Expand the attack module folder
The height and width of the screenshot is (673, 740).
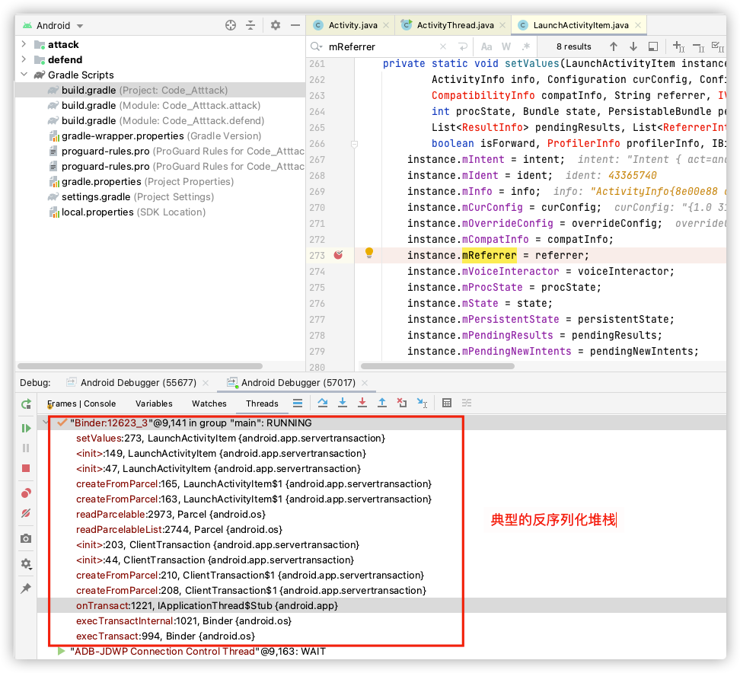pos(24,44)
